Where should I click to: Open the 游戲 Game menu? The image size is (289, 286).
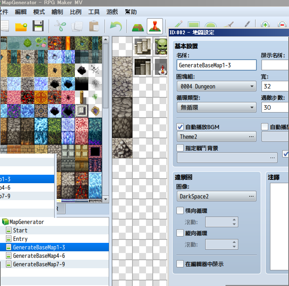[112, 12]
